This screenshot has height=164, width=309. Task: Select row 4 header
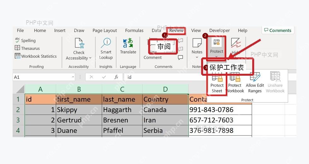(18, 130)
